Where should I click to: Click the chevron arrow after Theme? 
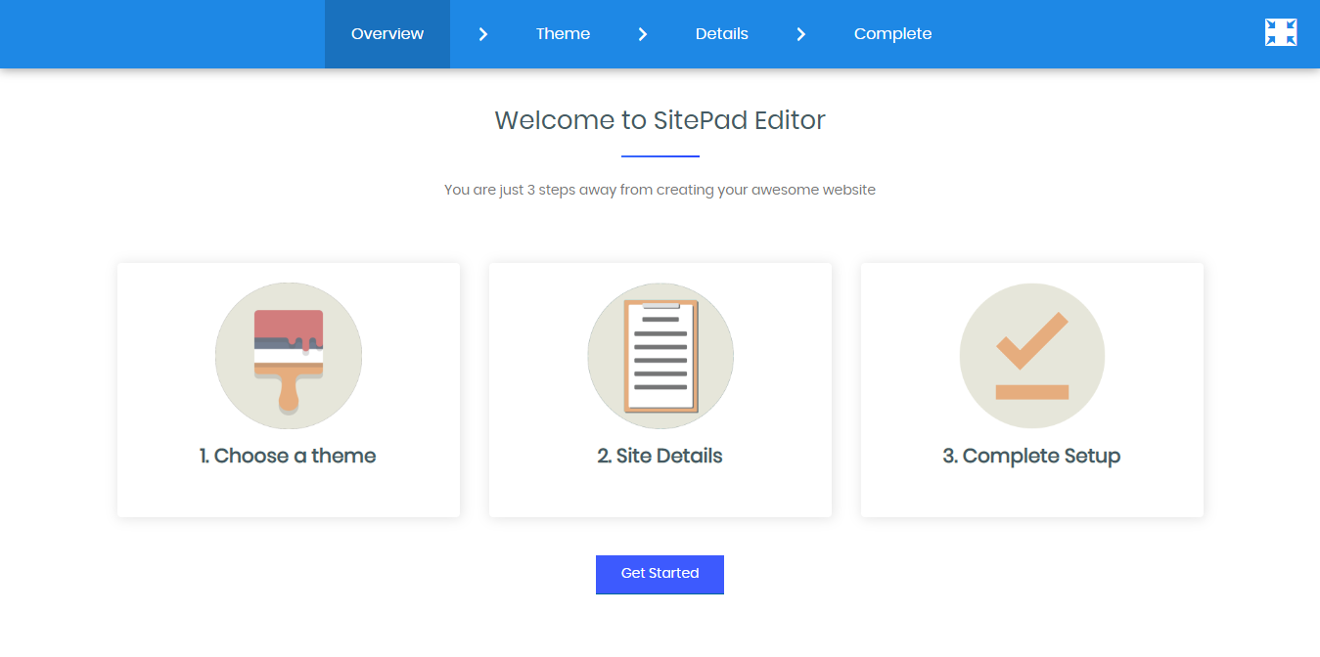643,34
